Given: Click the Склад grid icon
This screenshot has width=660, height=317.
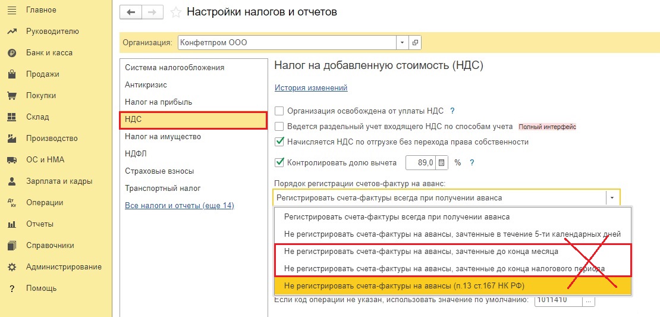Looking at the screenshot, I should (12, 117).
